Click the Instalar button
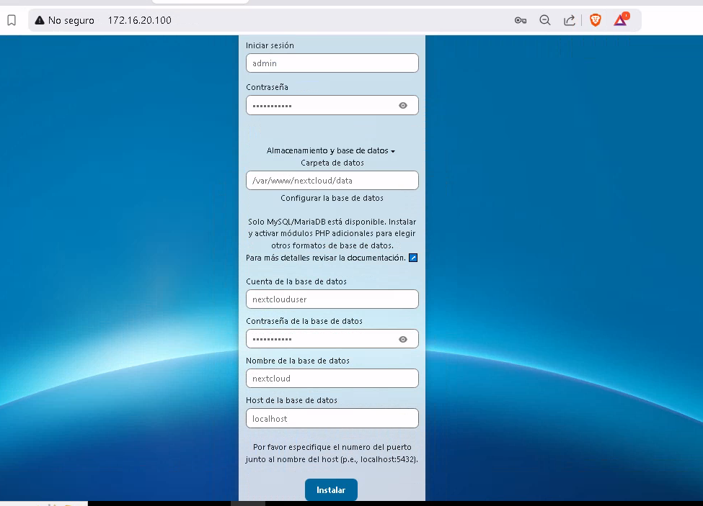Image resolution: width=703 pixels, height=506 pixels. coord(331,490)
